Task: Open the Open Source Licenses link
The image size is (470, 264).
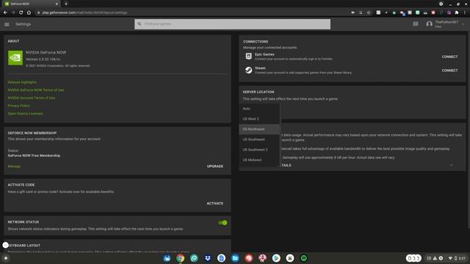Action: point(25,114)
